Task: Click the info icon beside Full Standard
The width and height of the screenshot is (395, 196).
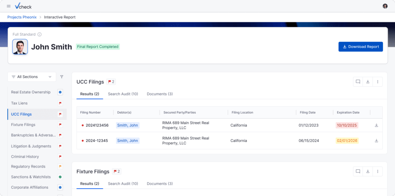Action: point(39,34)
